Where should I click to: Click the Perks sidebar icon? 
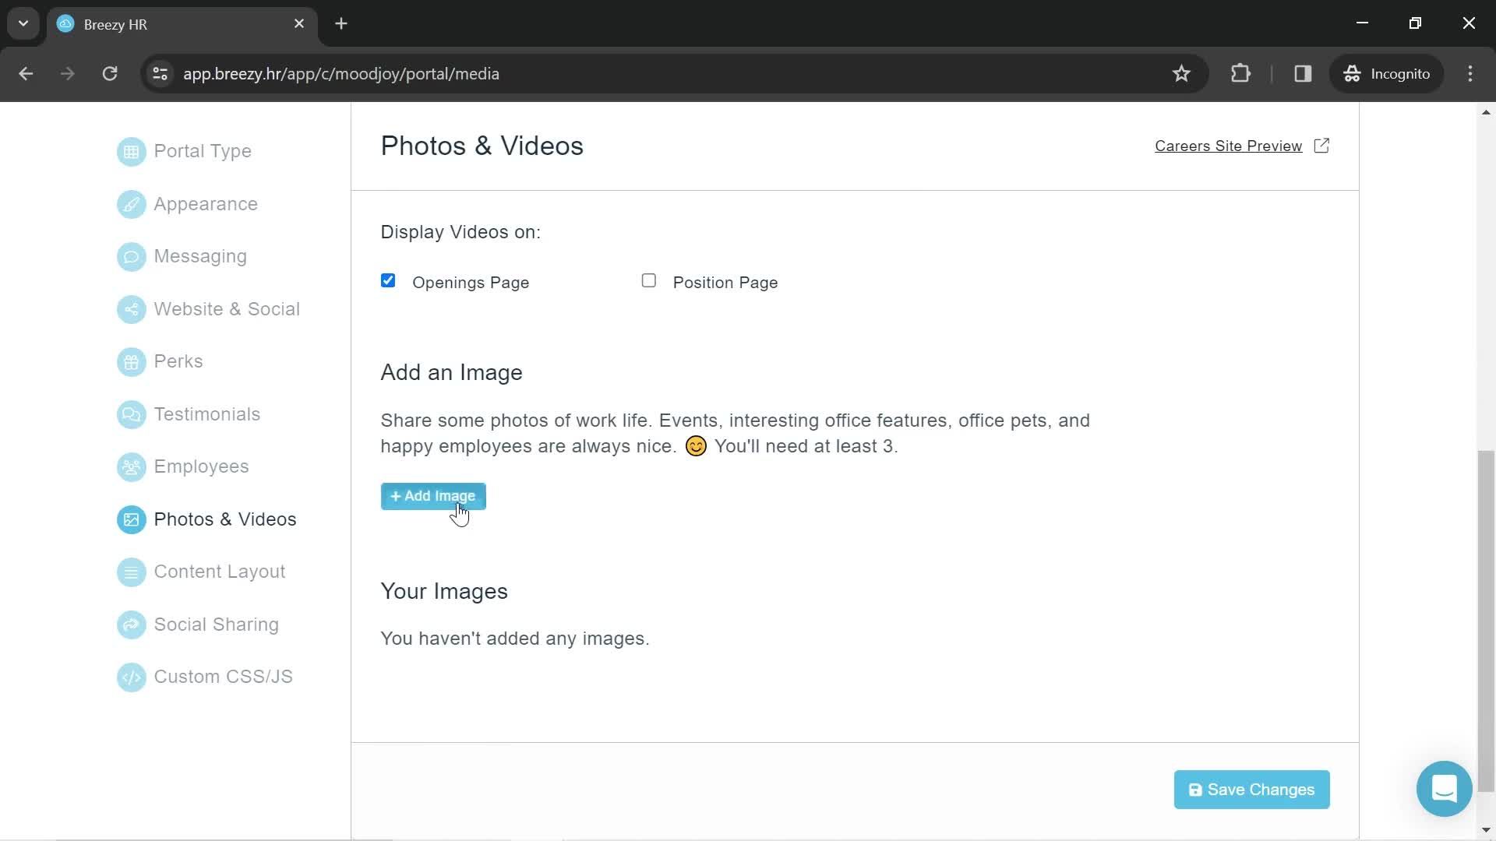click(x=132, y=361)
